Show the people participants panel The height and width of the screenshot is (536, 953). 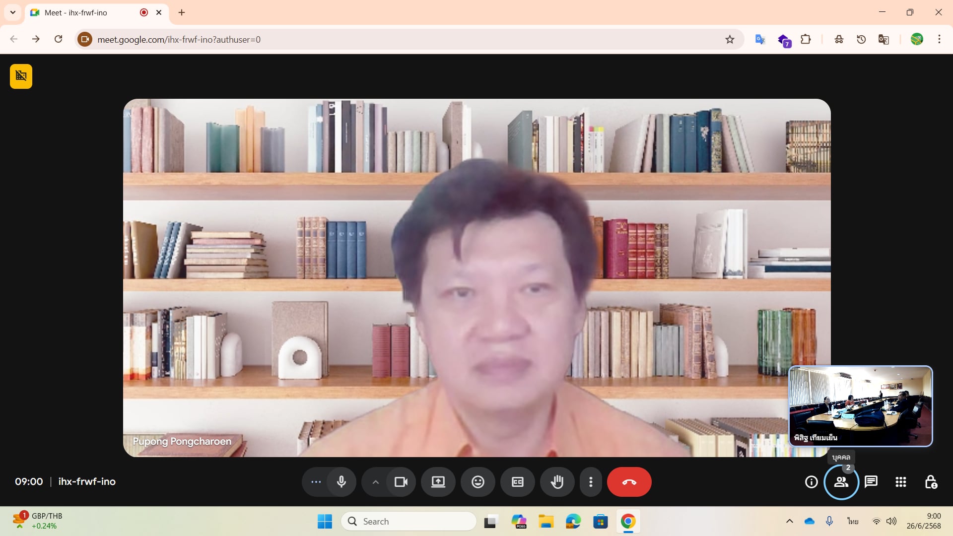(841, 482)
